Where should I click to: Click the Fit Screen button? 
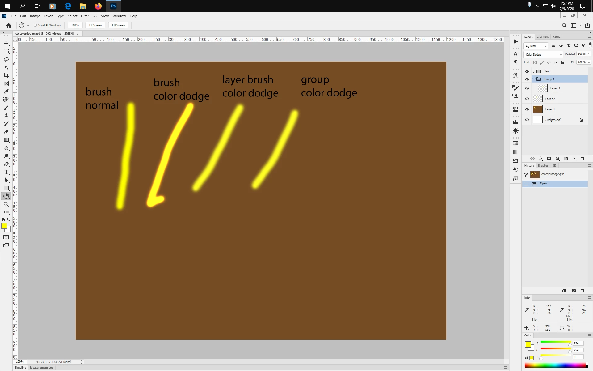coord(95,25)
